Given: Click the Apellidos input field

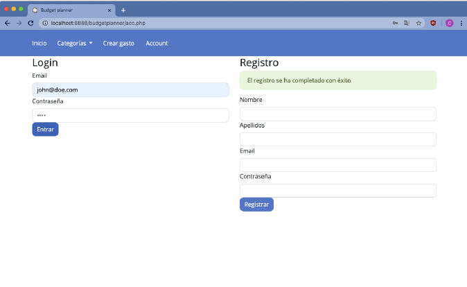Looking at the screenshot, I should coord(337,139).
